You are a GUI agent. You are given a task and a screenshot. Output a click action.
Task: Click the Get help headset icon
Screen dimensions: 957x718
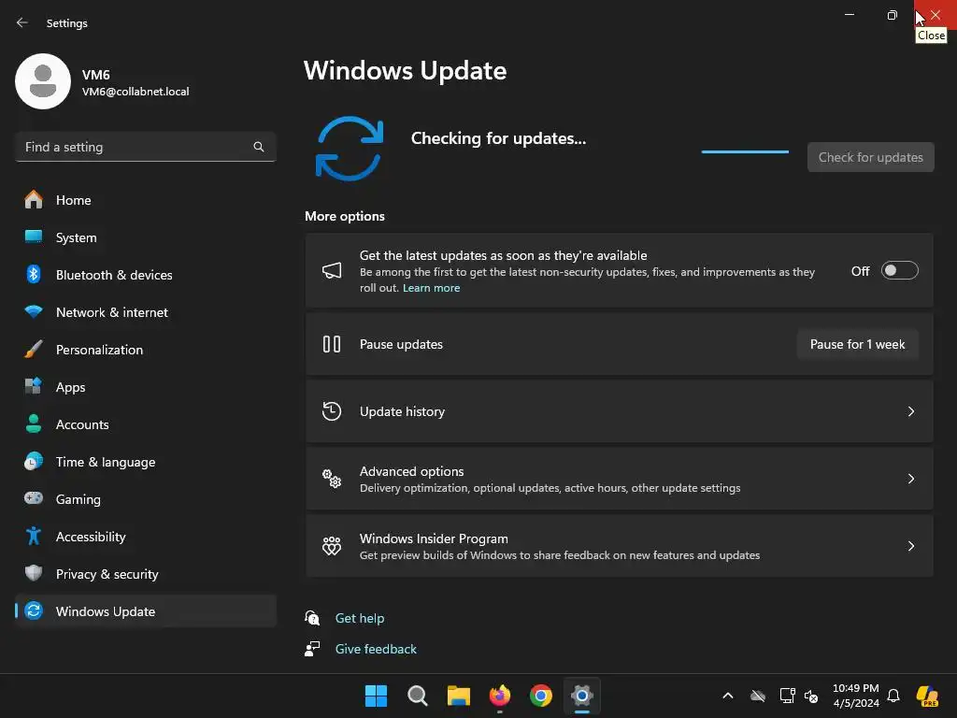(312, 618)
